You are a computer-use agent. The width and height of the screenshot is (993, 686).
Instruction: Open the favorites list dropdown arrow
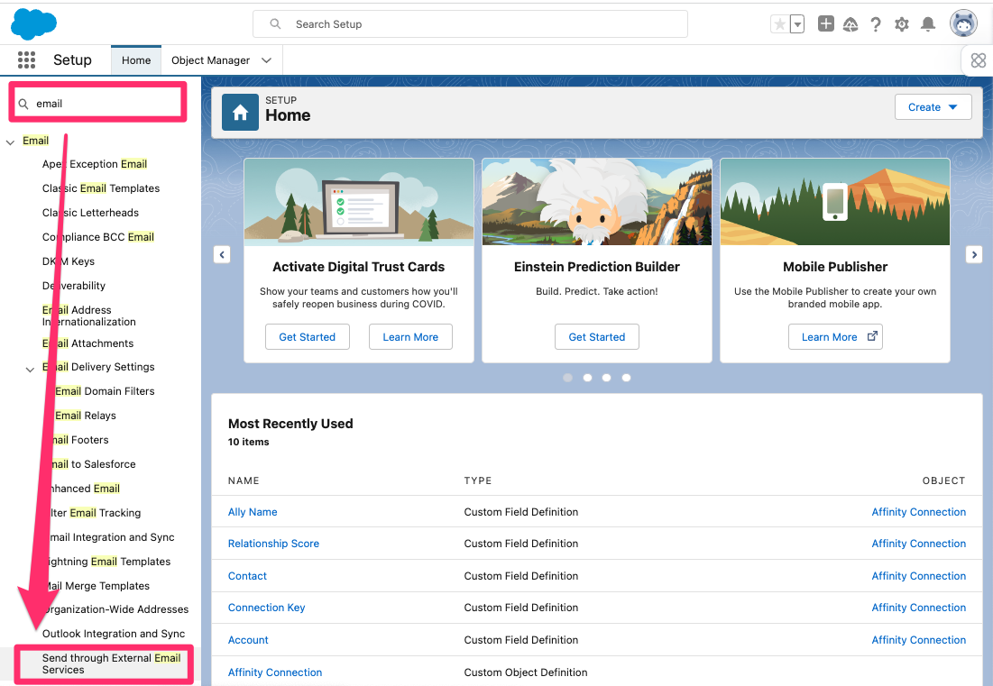click(x=795, y=24)
